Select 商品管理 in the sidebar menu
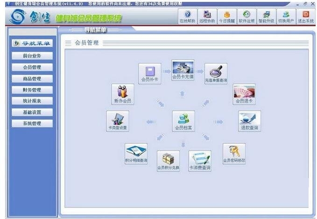The height and width of the screenshot is (219, 317). [x=32, y=79]
